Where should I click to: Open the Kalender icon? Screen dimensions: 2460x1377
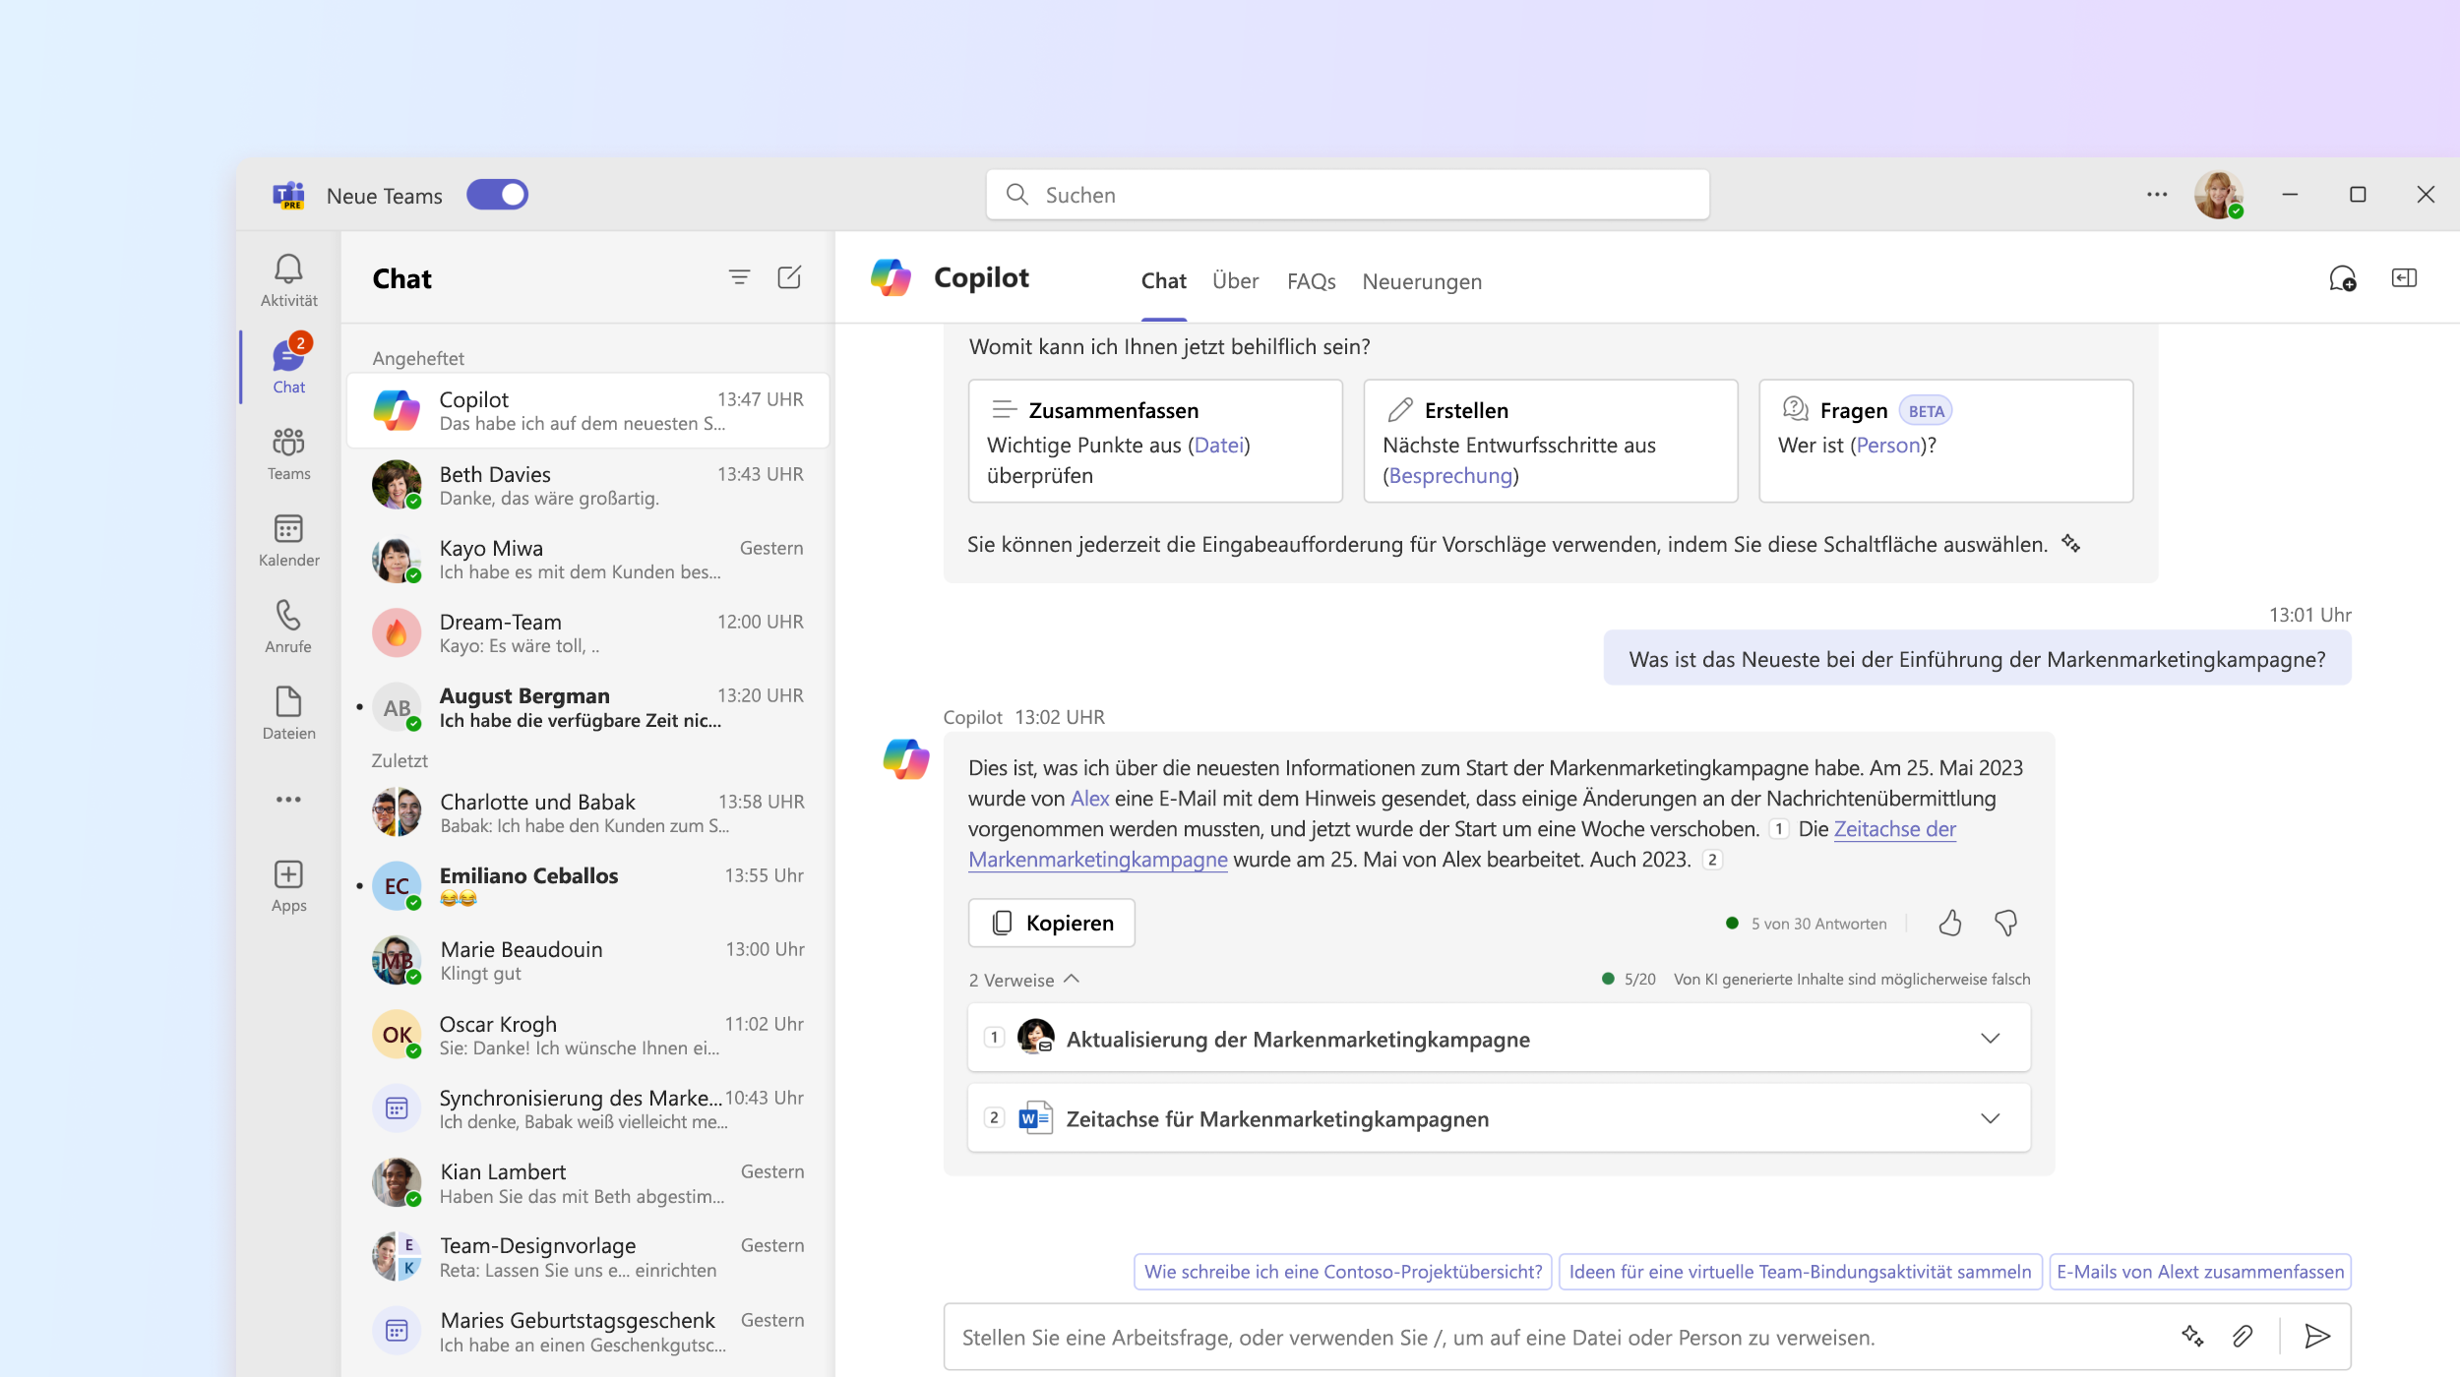288,528
